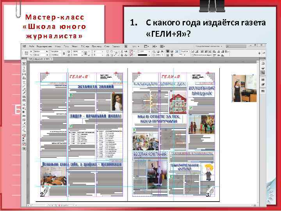
Task: Select the Gap tool
Action: 24,75
